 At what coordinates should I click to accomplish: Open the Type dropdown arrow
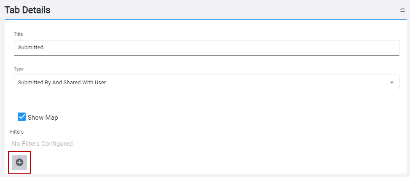[x=392, y=83]
